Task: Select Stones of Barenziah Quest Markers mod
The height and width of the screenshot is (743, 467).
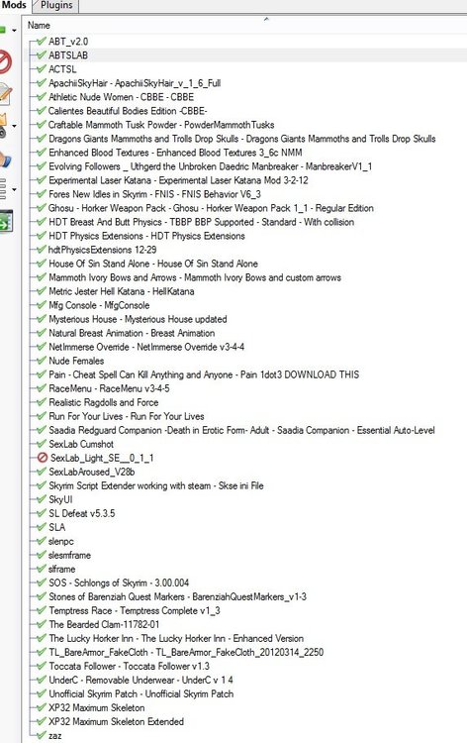Action: click(x=177, y=596)
